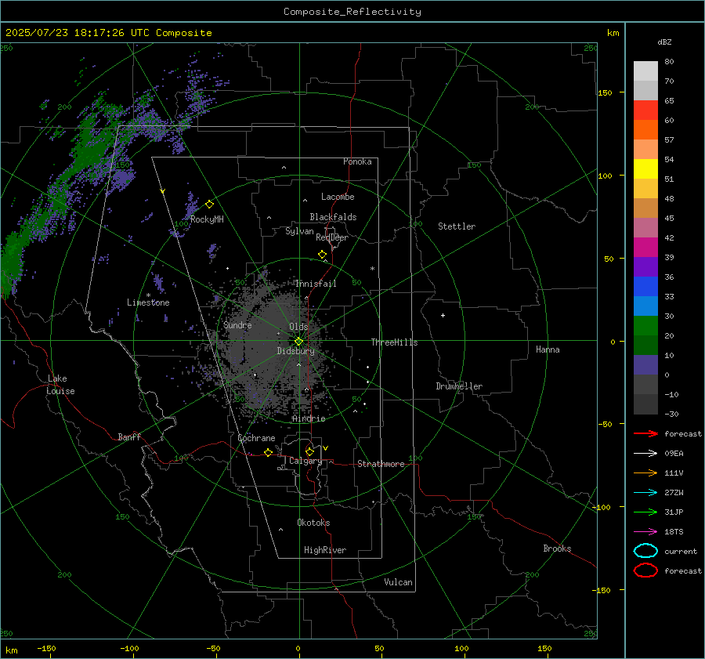Click the Limestone label
The width and height of the screenshot is (705, 659).
148,302
